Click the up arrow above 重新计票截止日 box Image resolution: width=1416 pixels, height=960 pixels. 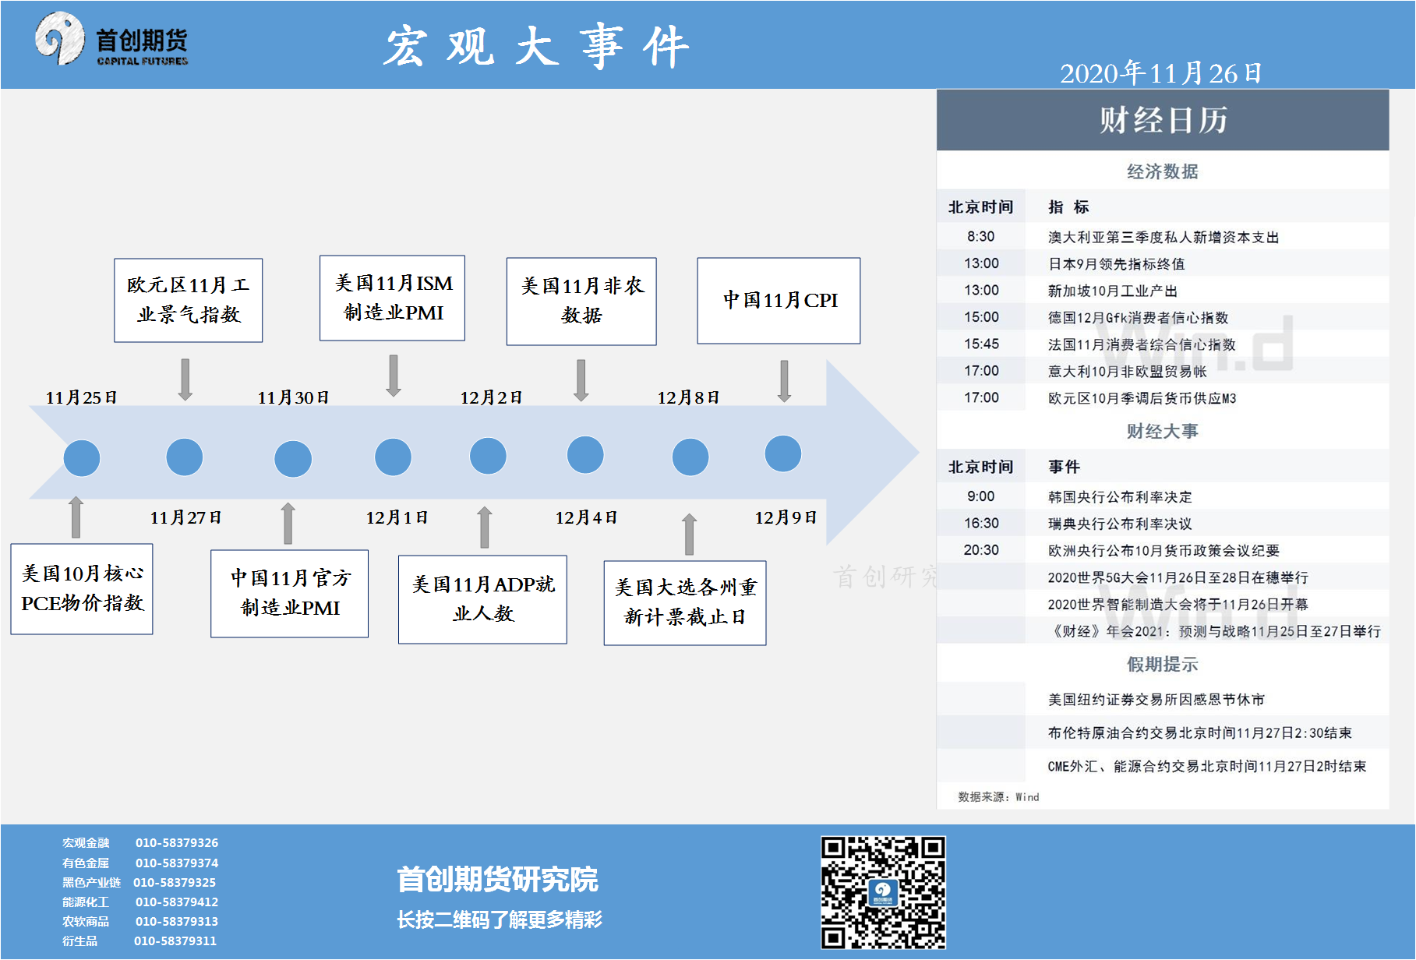689,534
